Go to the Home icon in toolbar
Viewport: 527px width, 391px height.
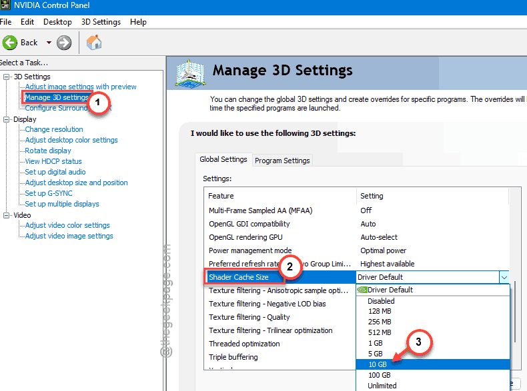tap(94, 42)
